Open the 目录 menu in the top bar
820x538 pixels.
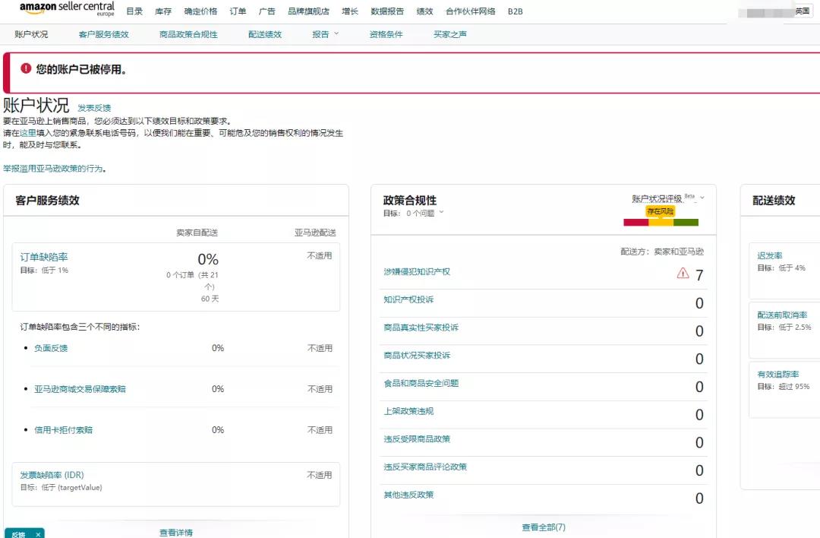coord(134,11)
